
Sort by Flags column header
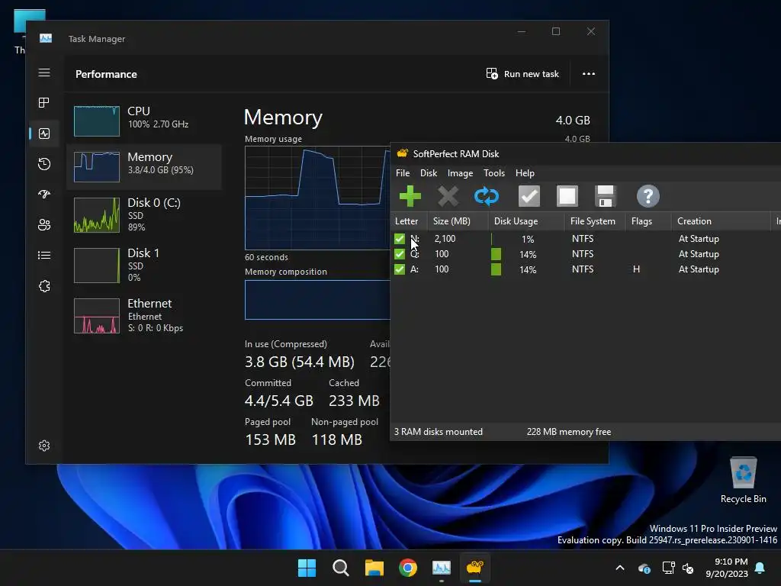tap(648, 221)
